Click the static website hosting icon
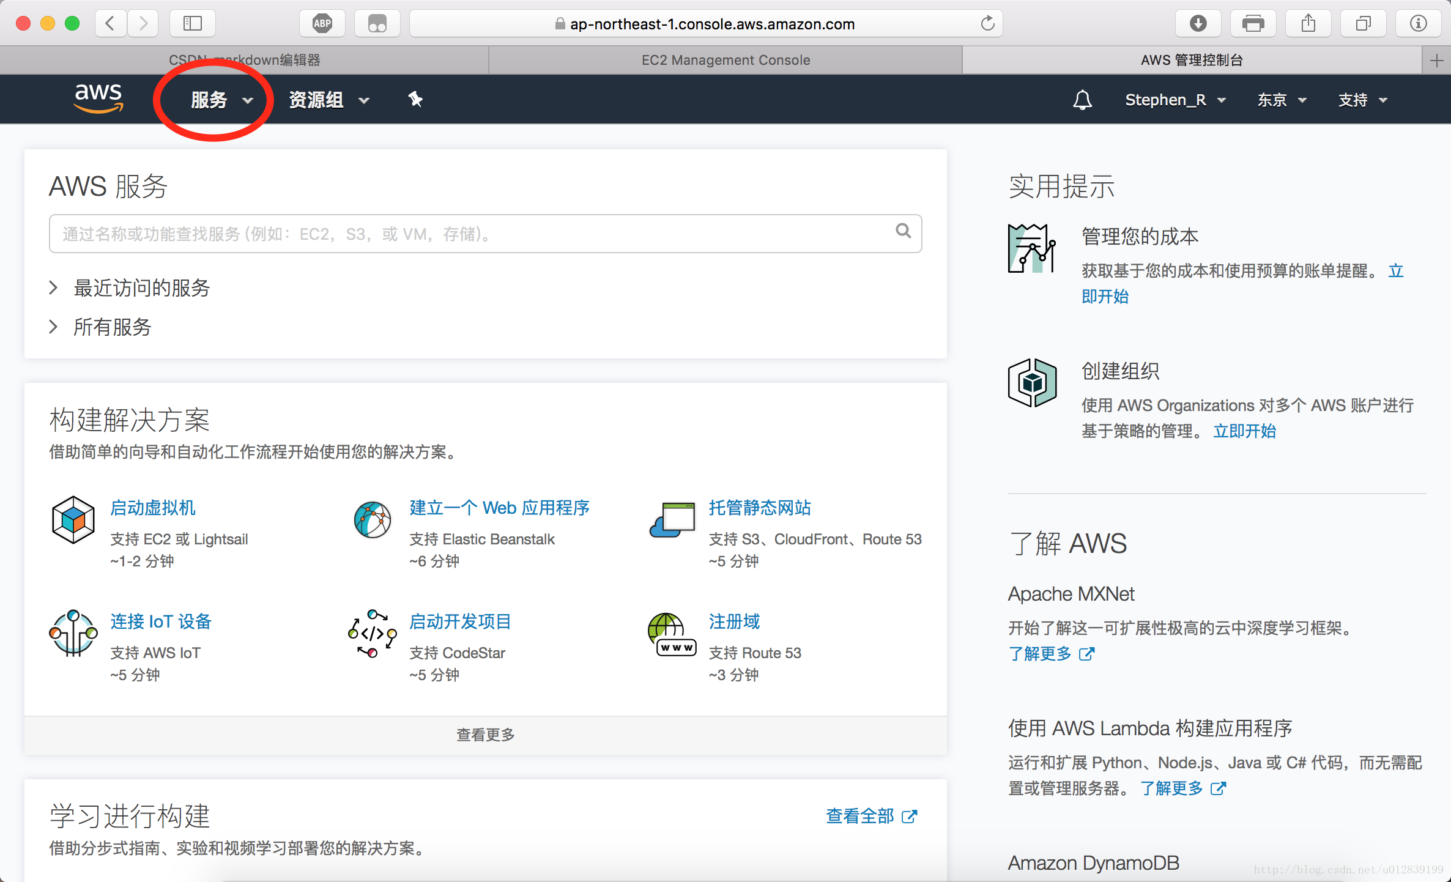Viewport: 1451px width, 882px height. pyautogui.click(x=672, y=520)
